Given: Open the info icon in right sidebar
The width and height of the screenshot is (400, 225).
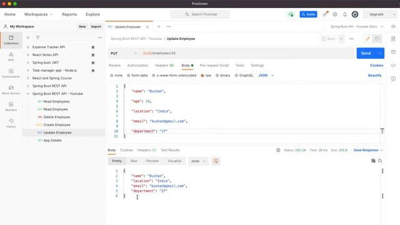Looking at the screenshot, I should click(393, 79).
